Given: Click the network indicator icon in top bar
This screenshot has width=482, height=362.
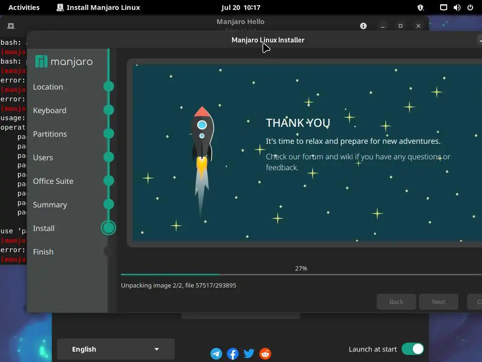Looking at the screenshot, I should point(443,8).
